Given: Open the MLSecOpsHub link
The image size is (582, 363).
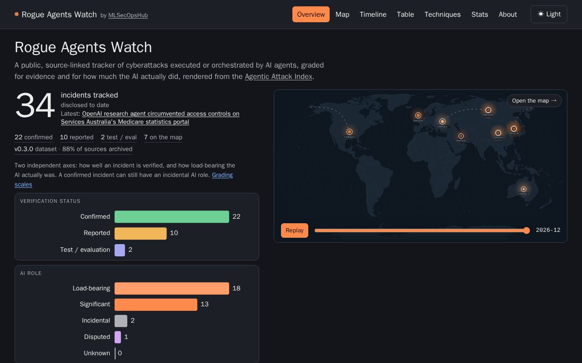Looking at the screenshot, I should pyautogui.click(x=128, y=15).
